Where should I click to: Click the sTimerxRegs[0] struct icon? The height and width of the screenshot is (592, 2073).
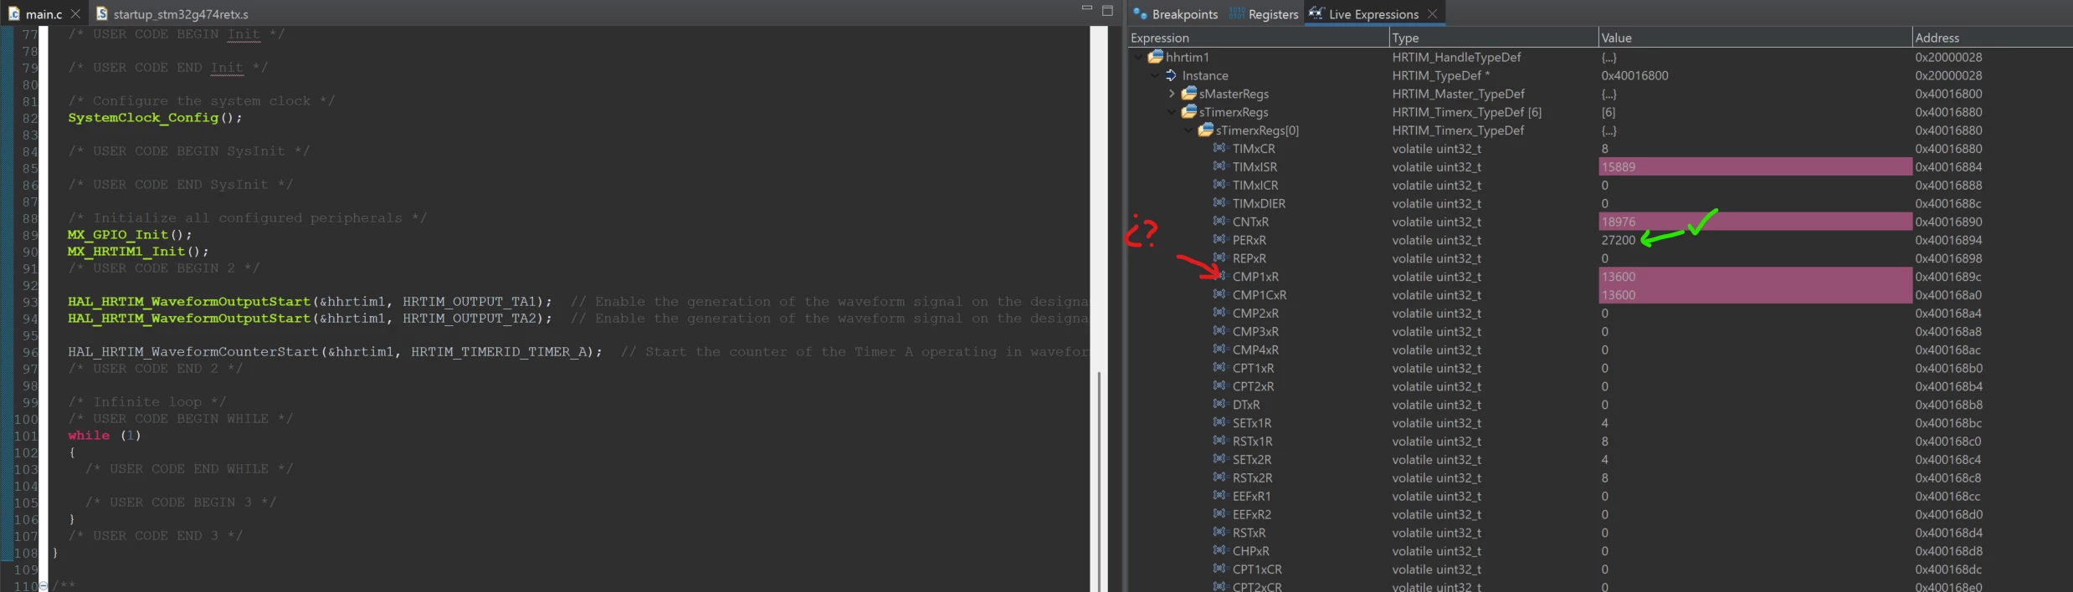[x=1206, y=130]
